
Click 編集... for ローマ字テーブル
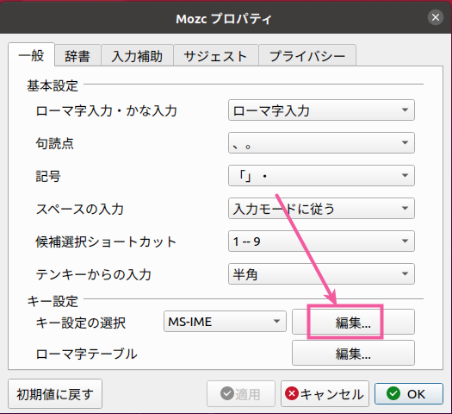tap(353, 353)
